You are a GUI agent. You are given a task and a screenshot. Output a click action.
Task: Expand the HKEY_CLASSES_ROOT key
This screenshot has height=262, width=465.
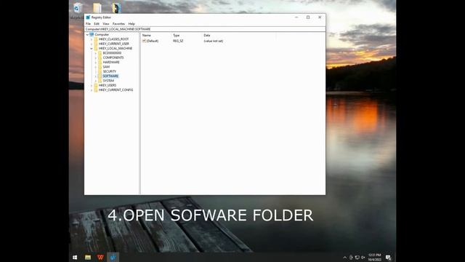pos(92,39)
